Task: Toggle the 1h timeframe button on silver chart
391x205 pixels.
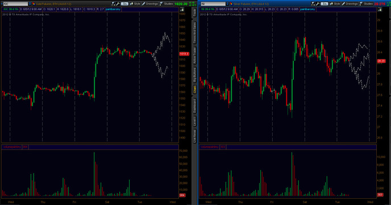Action: click(x=324, y=4)
